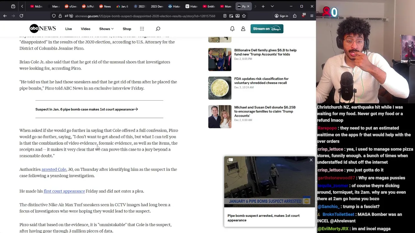Switch to the Jan. 6 tab

[x=122, y=6]
